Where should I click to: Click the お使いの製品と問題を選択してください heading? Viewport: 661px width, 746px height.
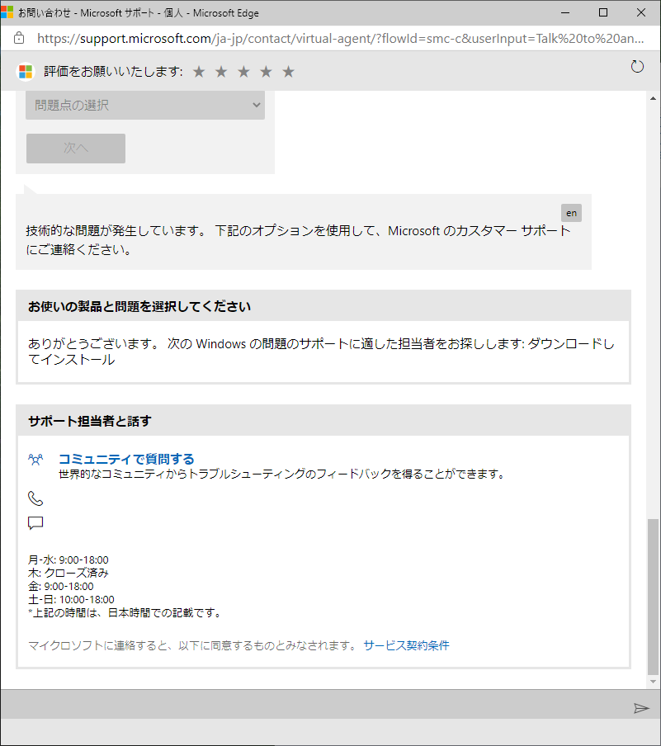coord(139,306)
